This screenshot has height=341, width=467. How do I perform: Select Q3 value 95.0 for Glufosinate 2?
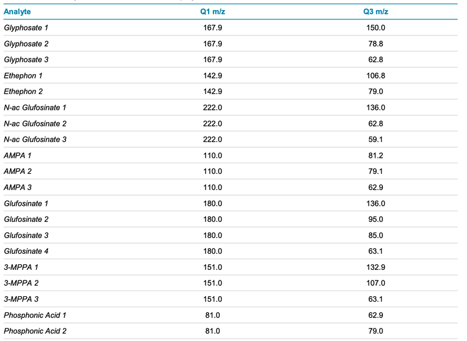pyautogui.click(x=376, y=219)
